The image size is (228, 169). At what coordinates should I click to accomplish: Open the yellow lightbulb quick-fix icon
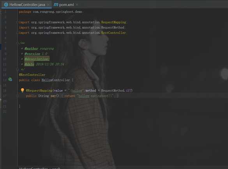point(22,90)
